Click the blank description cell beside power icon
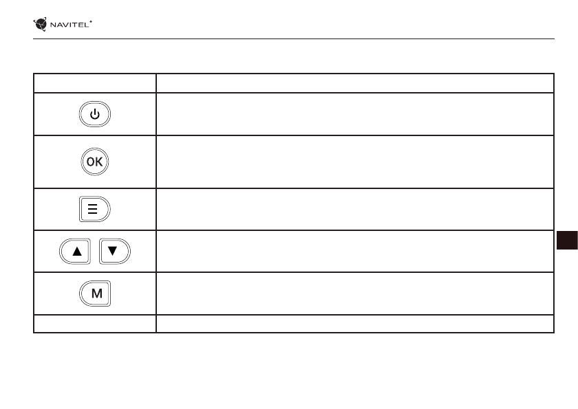This screenshot has height=409, width=578. tap(355, 114)
